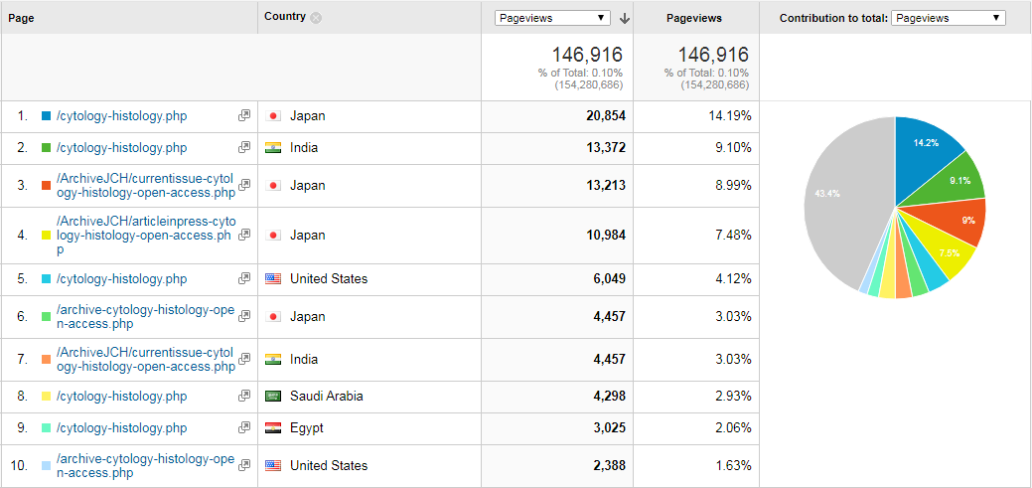Remove Country dimension with the x icon
Viewport: 1032px width, 488px height.
(x=316, y=18)
